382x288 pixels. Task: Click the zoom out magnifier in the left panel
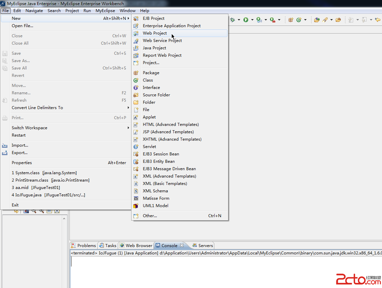coord(34,211)
